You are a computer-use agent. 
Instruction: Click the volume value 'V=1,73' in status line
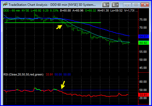tap(129, 10)
